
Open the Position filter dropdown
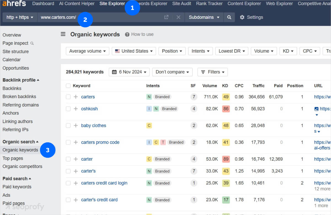point(172,51)
